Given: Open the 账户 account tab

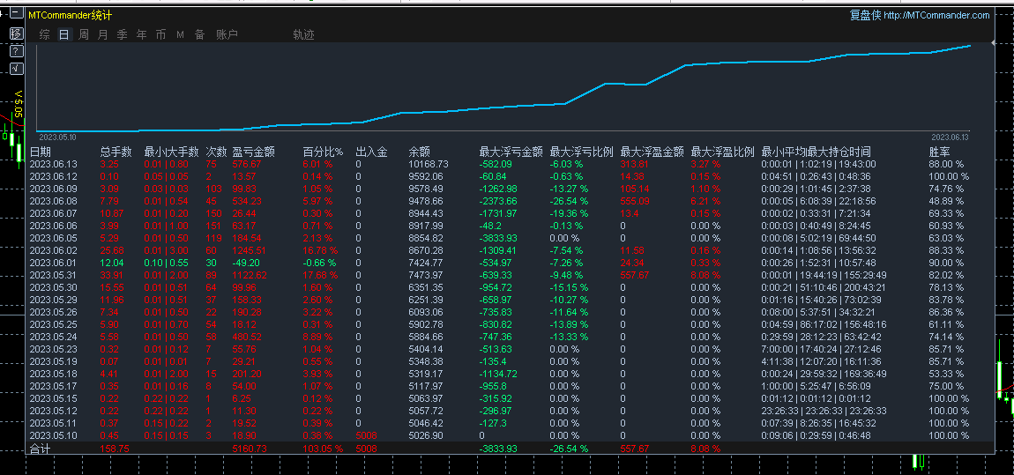Looking at the screenshot, I should pos(227,35).
